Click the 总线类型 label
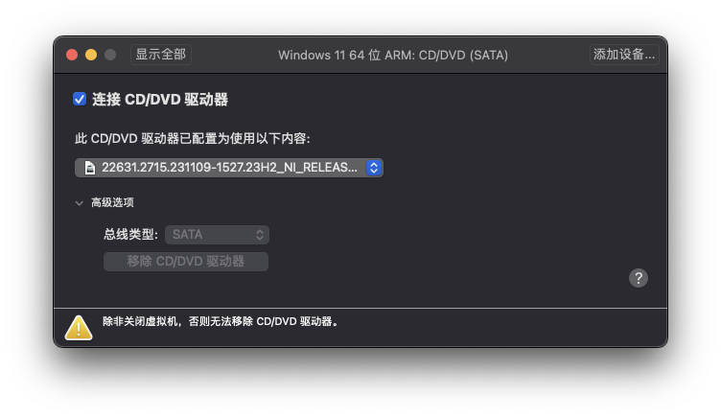Screen dimensions: 721x418 [130, 235]
